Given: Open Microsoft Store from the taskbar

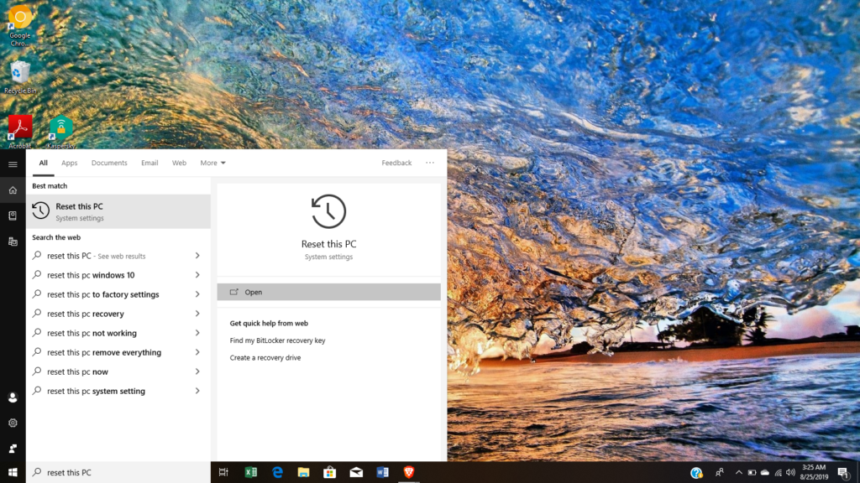Looking at the screenshot, I should pos(329,472).
